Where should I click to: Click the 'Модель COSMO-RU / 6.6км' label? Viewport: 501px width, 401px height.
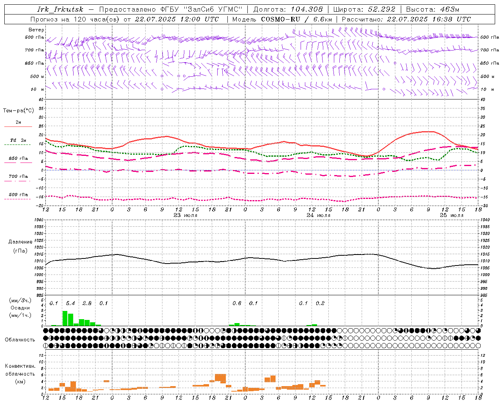point(282,19)
